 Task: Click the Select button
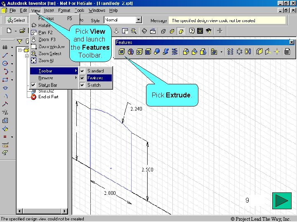click(16, 20)
